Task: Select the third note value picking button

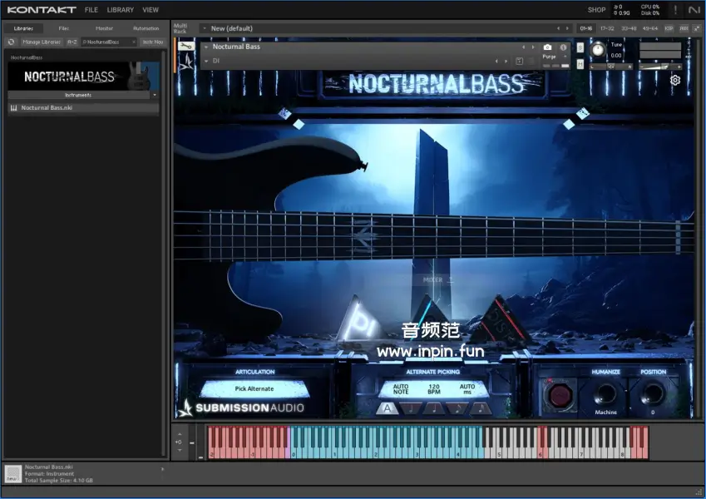Action: 457,408
